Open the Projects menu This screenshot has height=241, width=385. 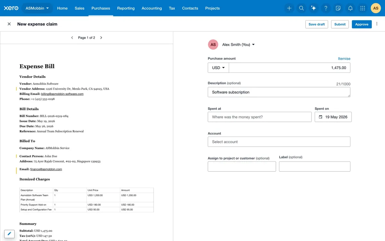click(x=212, y=8)
